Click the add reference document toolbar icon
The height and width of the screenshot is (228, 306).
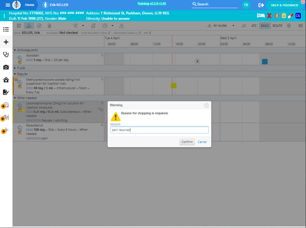(94, 25)
